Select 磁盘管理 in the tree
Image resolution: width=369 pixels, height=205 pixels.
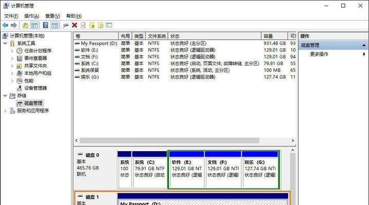tap(33, 103)
